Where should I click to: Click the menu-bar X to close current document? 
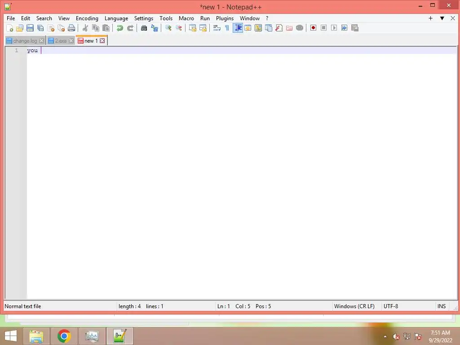pyautogui.click(x=453, y=18)
